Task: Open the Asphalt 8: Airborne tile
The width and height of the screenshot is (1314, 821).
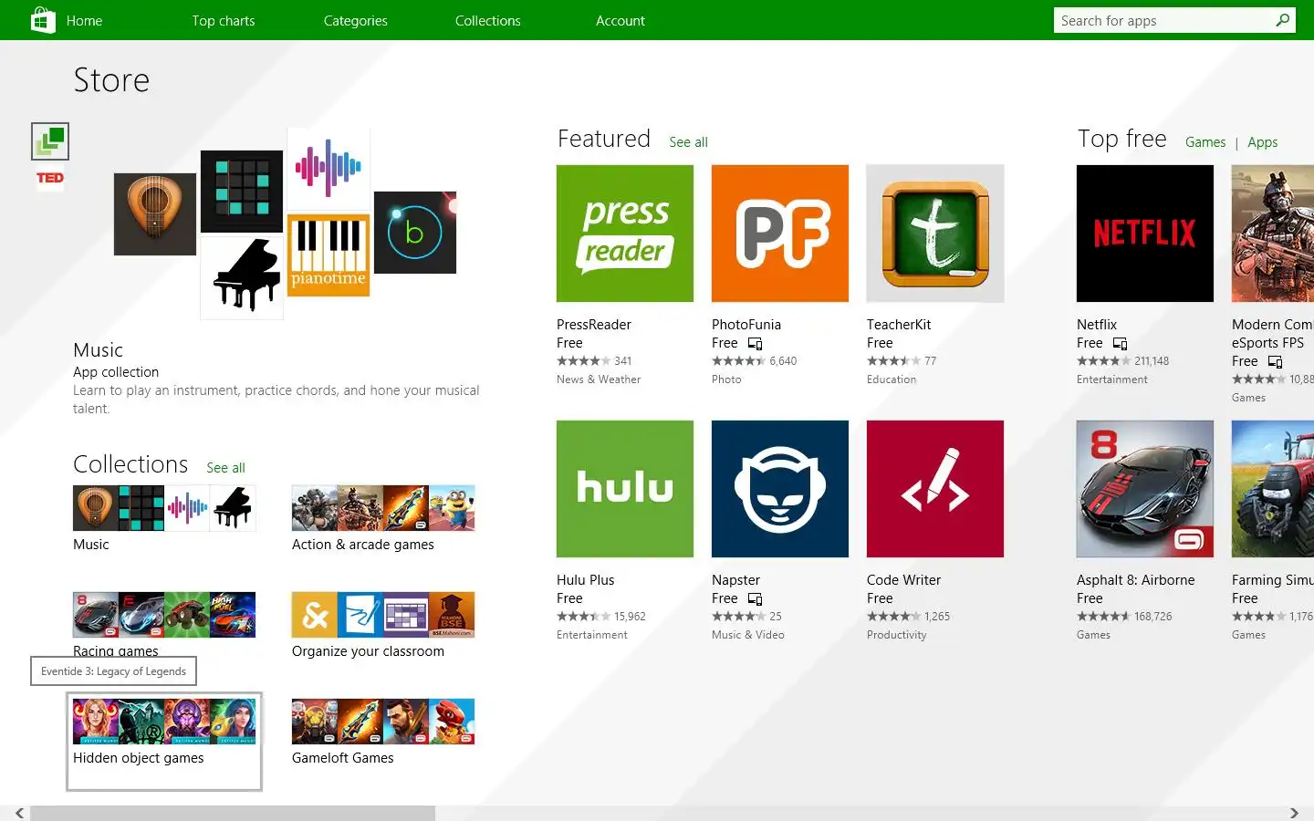Action: [1145, 489]
